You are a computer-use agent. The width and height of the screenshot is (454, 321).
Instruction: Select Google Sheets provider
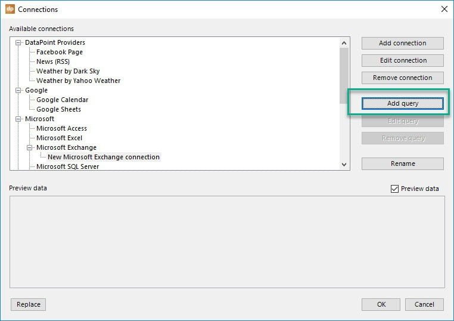tap(58, 109)
